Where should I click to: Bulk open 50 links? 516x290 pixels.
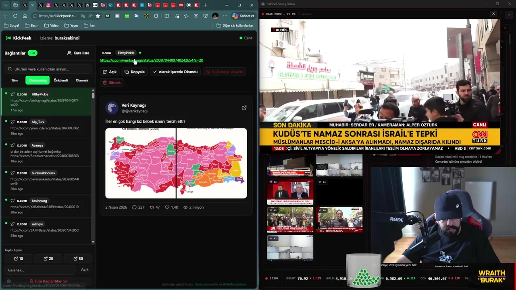point(78,259)
